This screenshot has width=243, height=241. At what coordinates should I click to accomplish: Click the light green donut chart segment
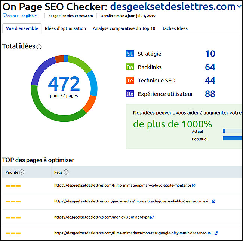point(81,64)
